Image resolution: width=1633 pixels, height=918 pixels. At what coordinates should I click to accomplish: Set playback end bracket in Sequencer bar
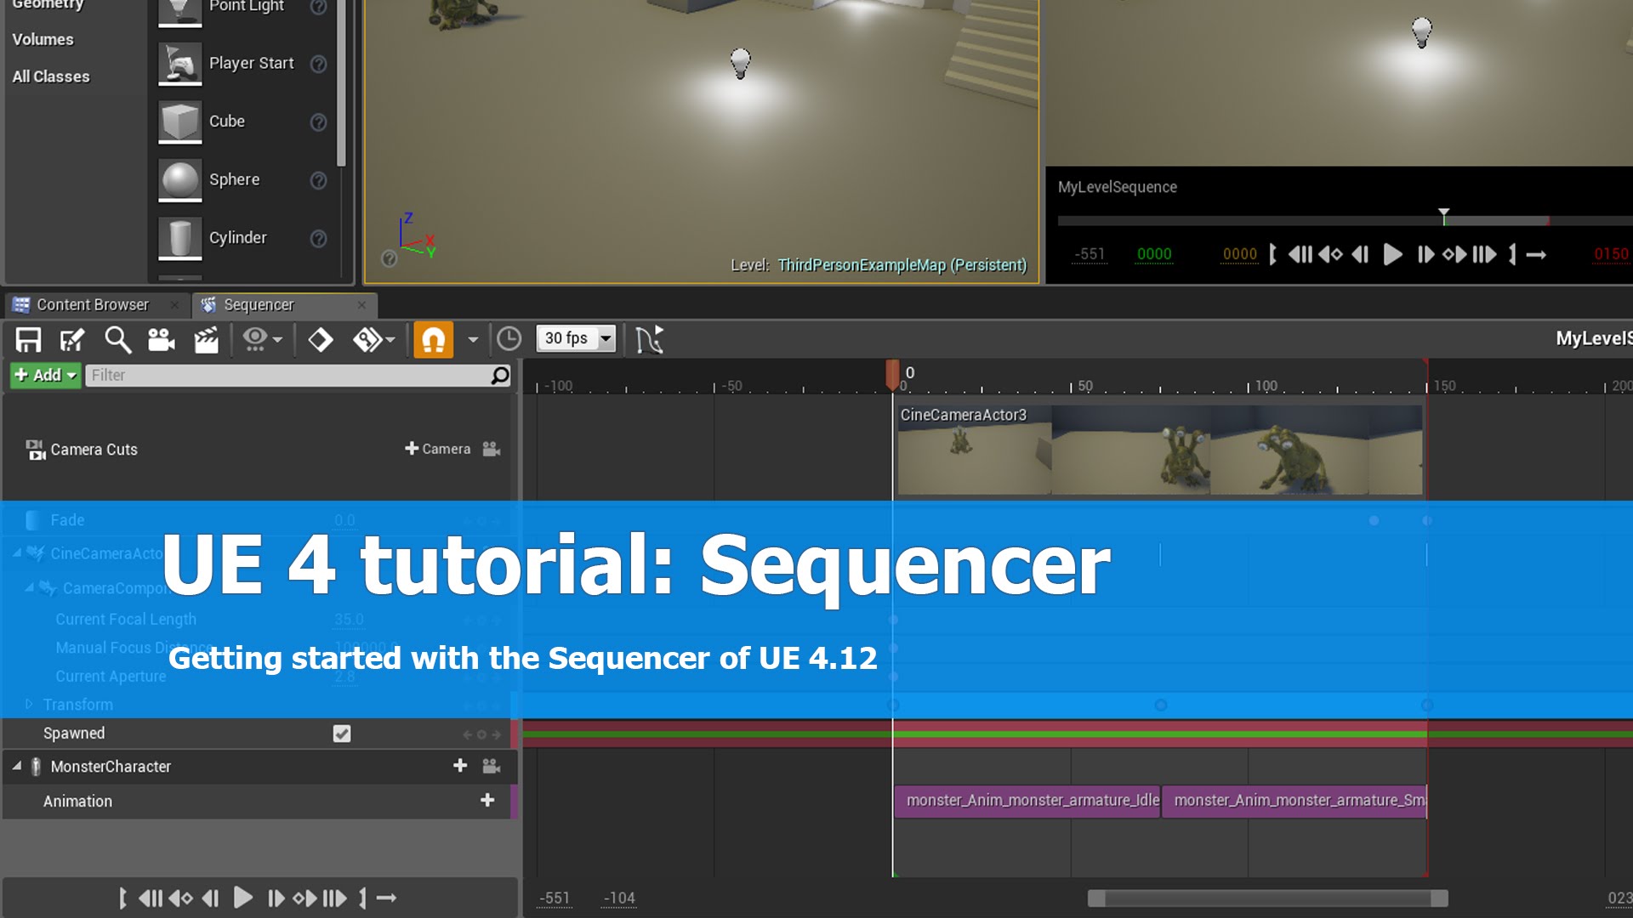click(363, 898)
